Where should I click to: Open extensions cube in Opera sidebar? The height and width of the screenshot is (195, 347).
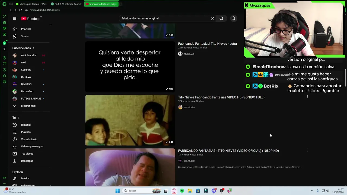(4, 76)
